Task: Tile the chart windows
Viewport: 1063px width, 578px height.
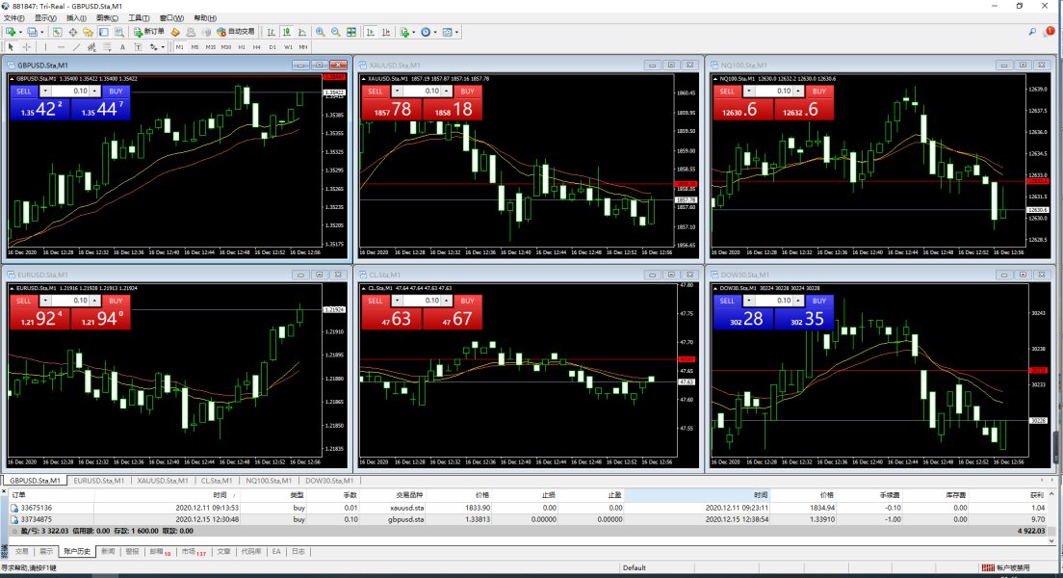Action: (351, 32)
